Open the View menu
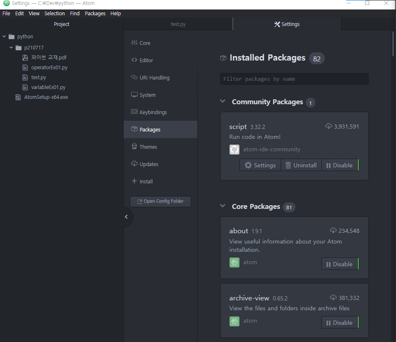This screenshot has width=396, height=342. [34, 13]
